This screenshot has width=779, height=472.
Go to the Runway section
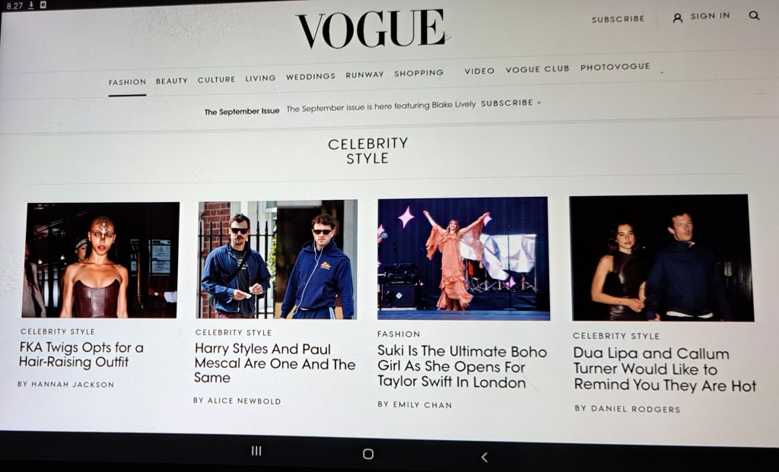click(x=364, y=75)
